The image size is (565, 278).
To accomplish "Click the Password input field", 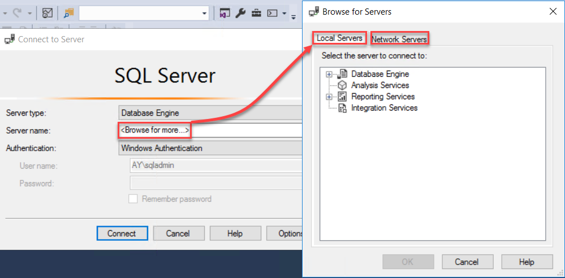I will (215, 183).
